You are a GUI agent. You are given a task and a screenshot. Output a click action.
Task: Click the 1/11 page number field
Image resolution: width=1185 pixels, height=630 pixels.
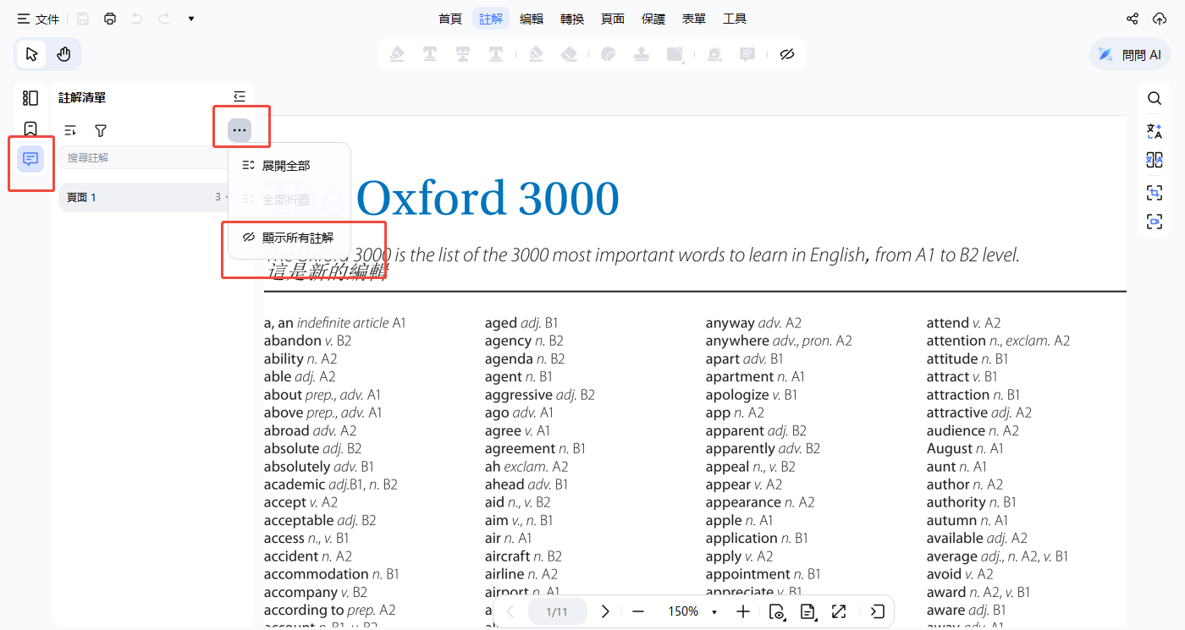(x=557, y=611)
